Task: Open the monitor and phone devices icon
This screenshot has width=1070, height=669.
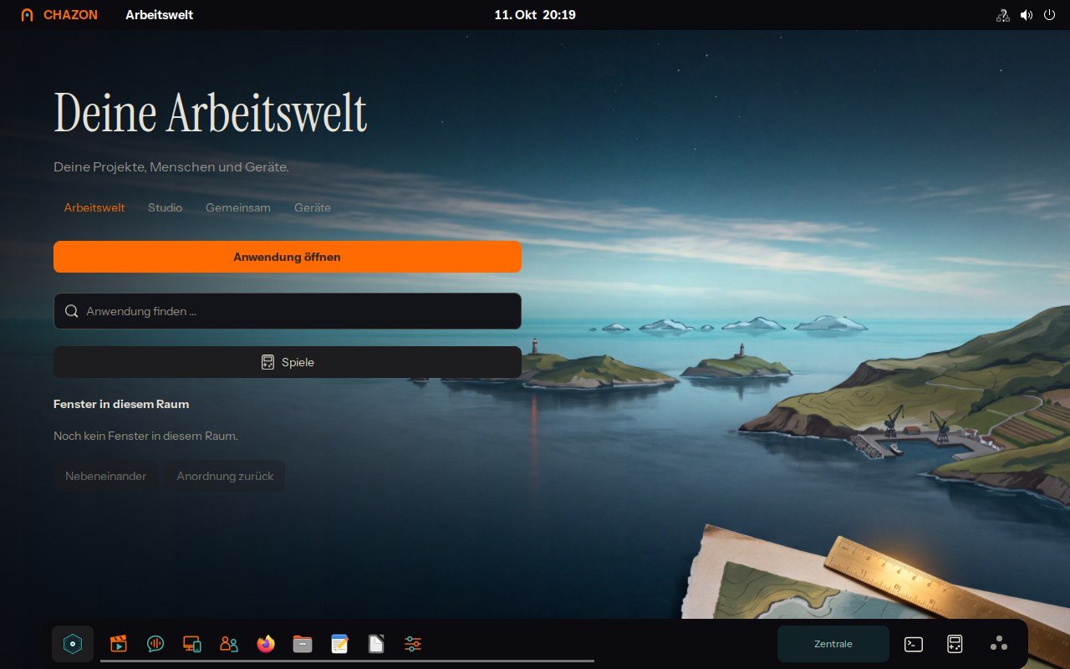Action: click(x=192, y=644)
